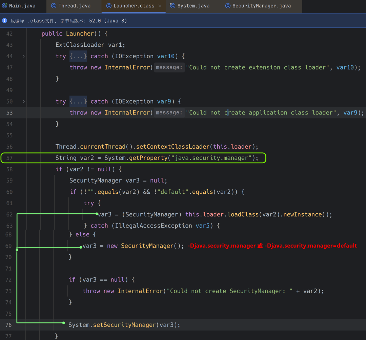This screenshot has height=340, width=366.
Task: Click the SecurityManager.java class icon
Action: coord(228,6)
